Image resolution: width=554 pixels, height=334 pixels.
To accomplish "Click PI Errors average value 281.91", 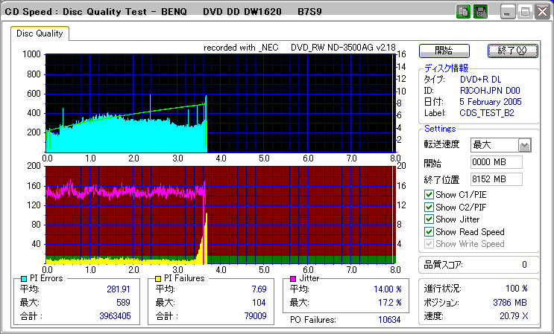I will (x=119, y=289).
